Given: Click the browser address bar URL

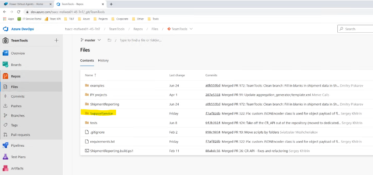Looking at the screenshot, I should (x=68, y=12).
